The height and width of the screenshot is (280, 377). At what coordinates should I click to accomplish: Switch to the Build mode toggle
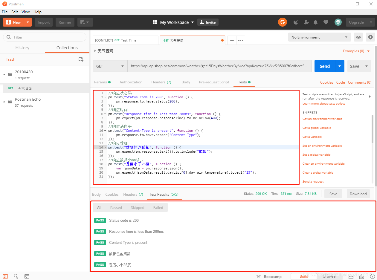[304, 276]
